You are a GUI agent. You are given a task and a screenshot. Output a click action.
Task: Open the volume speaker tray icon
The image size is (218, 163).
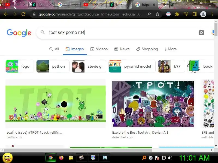(x=170, y=158)
